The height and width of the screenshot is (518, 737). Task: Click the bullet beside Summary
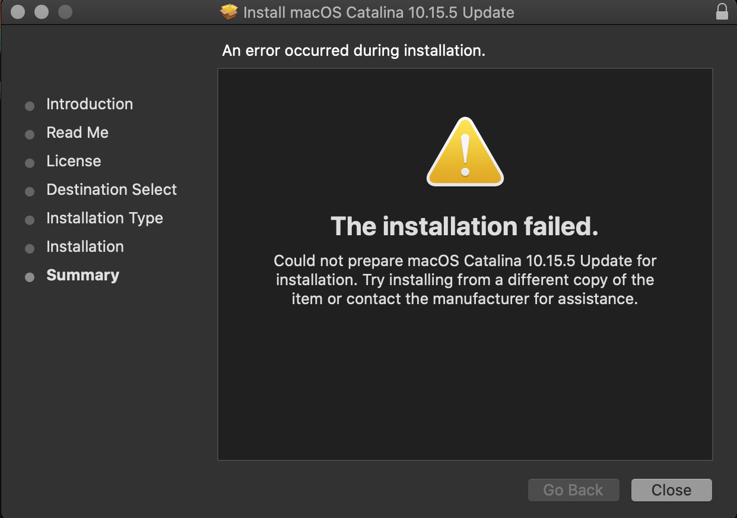30,277
